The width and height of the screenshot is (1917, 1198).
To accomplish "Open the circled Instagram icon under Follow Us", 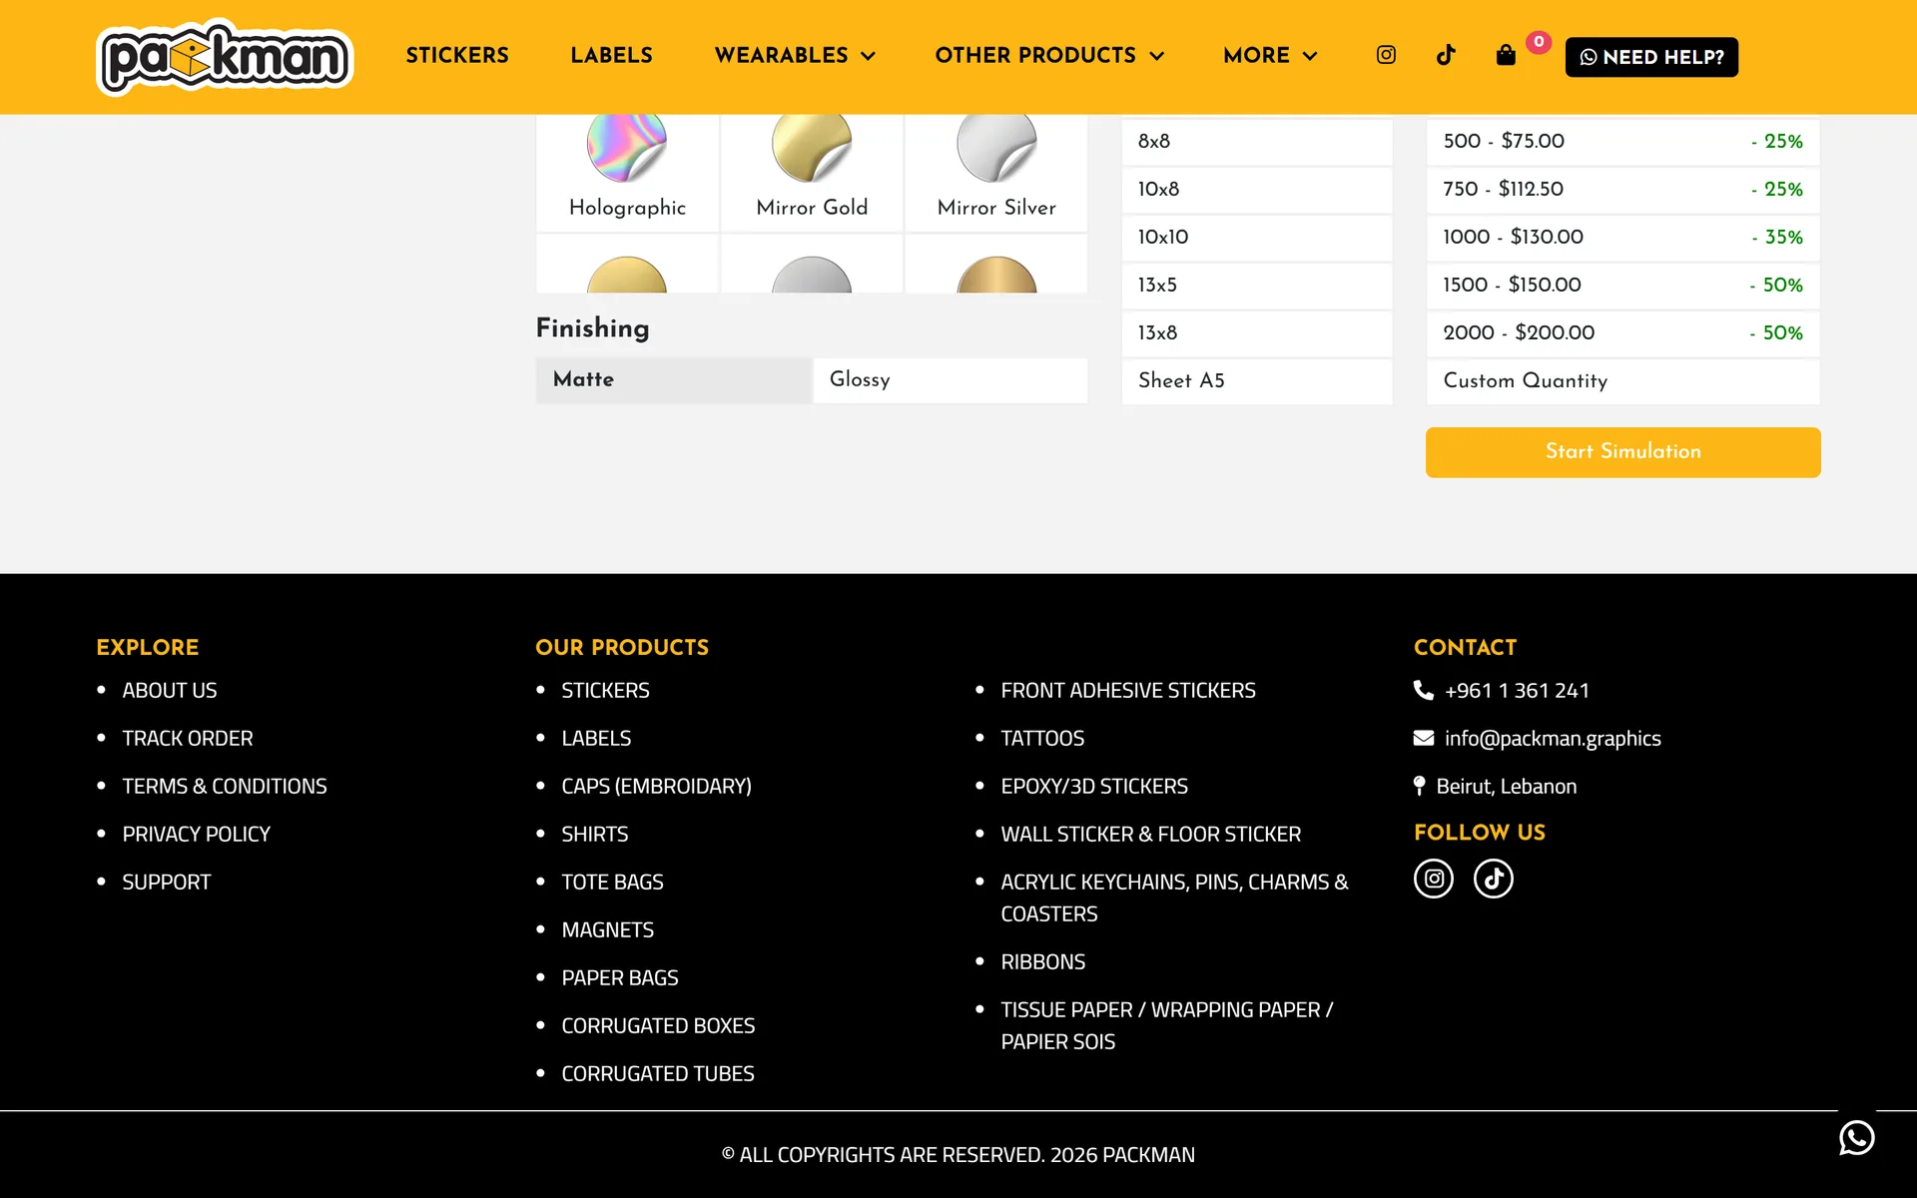I will pos(1434,879).
